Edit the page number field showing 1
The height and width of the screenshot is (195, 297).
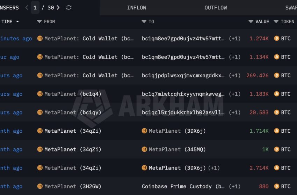click(x=35, y=8)
